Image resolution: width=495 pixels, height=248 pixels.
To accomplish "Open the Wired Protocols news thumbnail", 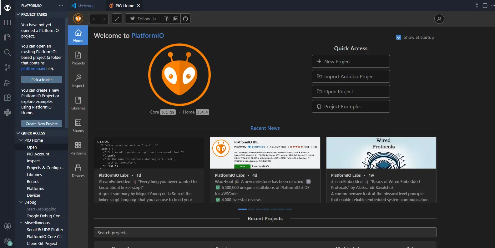I will [x=381, y=153].
